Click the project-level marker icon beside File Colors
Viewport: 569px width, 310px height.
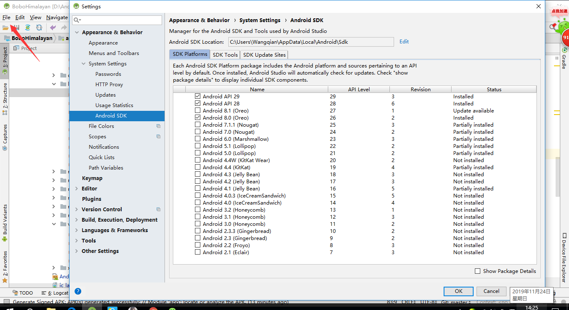(158, 126)
